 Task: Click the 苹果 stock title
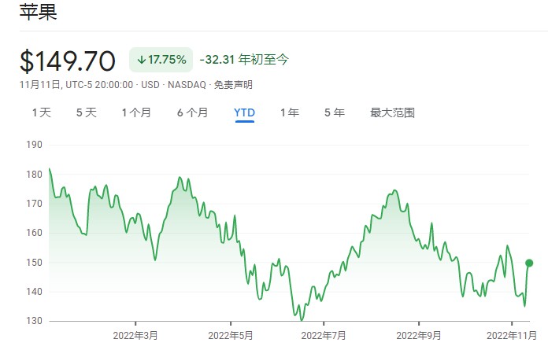click(39, 13)
